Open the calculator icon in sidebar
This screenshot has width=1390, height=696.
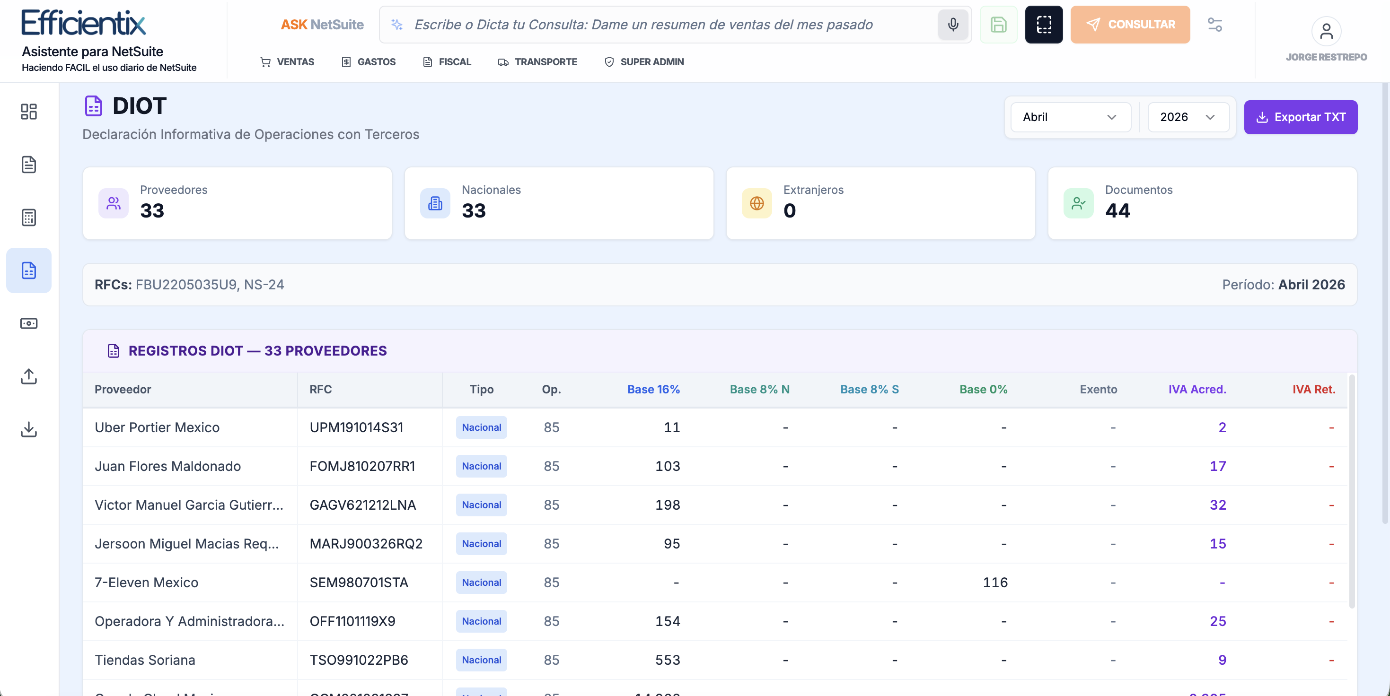click(28, 217)
